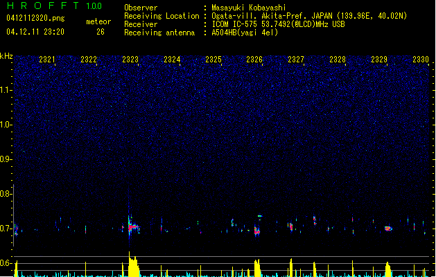Select the file name 0412112320.png
436x277 pixels.
35,18
